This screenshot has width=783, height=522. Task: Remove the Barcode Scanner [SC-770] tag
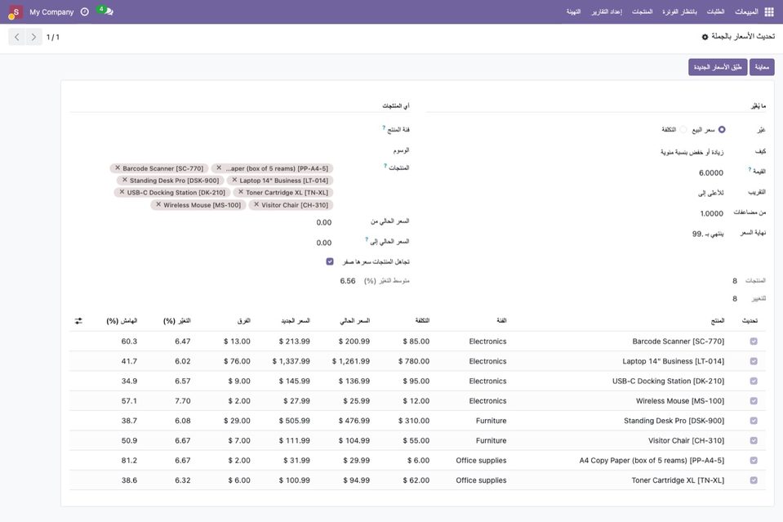click(x=118, y=167)
